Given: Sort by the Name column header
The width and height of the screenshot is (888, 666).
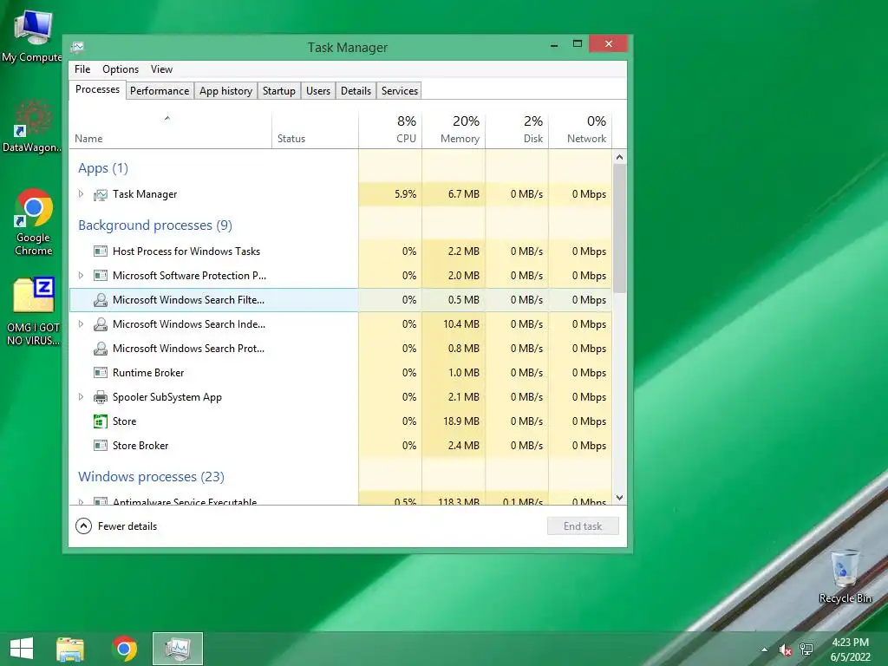Looking at the screenshot, I should 171,130.
